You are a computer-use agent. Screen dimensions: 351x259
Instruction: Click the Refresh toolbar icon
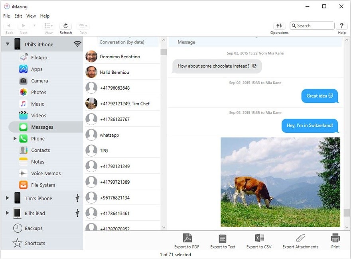coord(65,26)
